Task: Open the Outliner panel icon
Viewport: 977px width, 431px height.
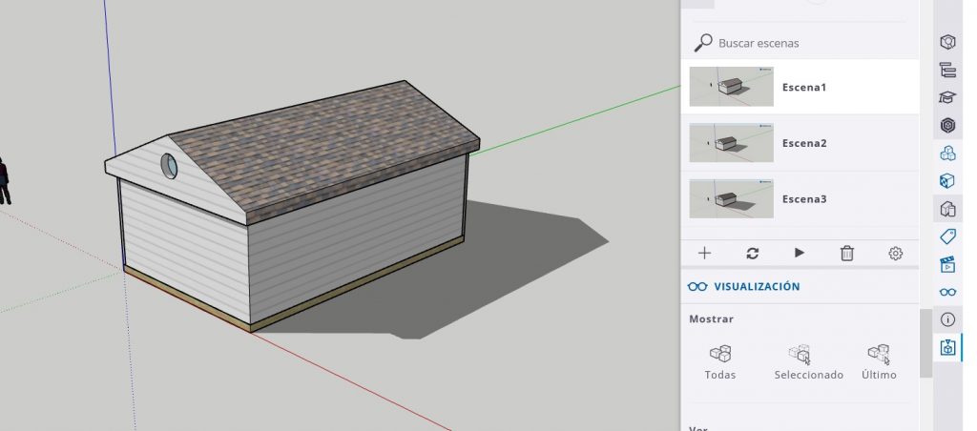Action: tap(947, 70)
